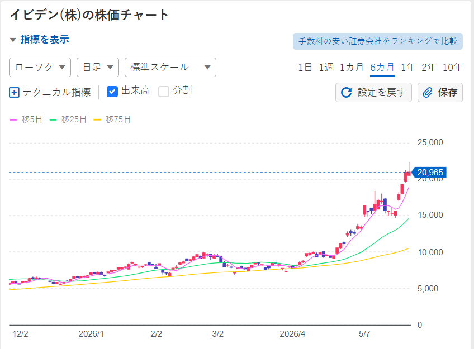Click the 2/2 date axis label
The width and height of the screenshot is (474, 349).
[157, 334]
